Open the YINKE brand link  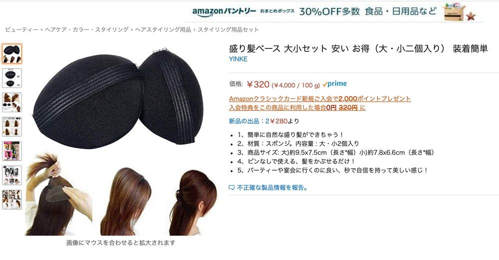click(x=238, y=59)
